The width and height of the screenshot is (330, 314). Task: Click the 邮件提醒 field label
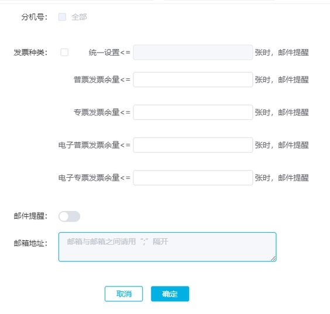pyautogui.click(x=30, y=216)
